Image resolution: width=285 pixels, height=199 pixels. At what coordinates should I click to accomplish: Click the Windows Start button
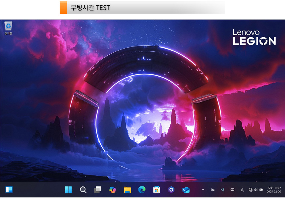tap(68, 190)
